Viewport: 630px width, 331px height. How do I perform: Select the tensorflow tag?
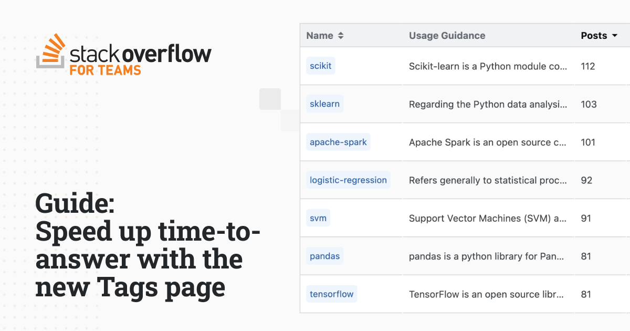click(x=331, y=294)
